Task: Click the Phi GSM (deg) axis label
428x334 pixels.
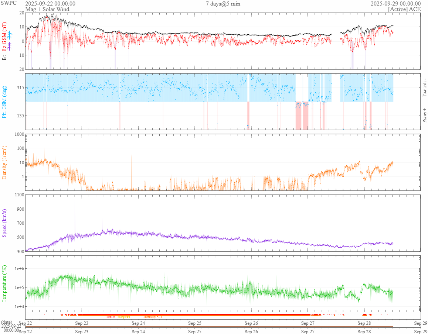Action: [4, 102]
